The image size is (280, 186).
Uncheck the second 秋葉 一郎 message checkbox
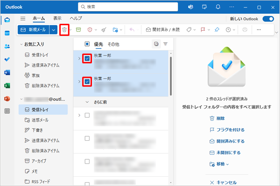coord(87,82)
